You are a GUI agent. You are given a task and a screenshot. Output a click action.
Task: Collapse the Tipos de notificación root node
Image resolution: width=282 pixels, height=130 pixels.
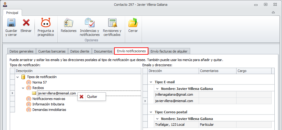coord(17,77)
